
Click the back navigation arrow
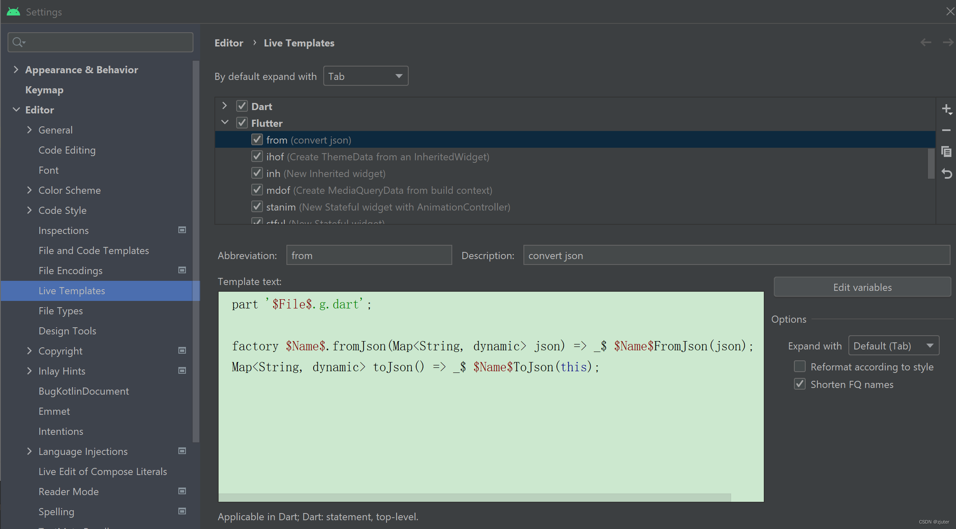925,42
